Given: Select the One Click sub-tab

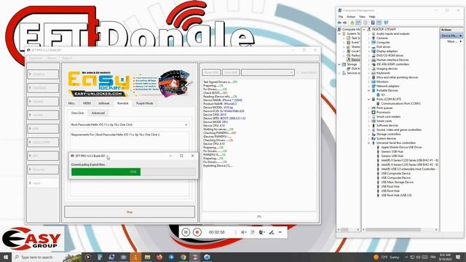Looking at the screenshot, I should point(78,114).
